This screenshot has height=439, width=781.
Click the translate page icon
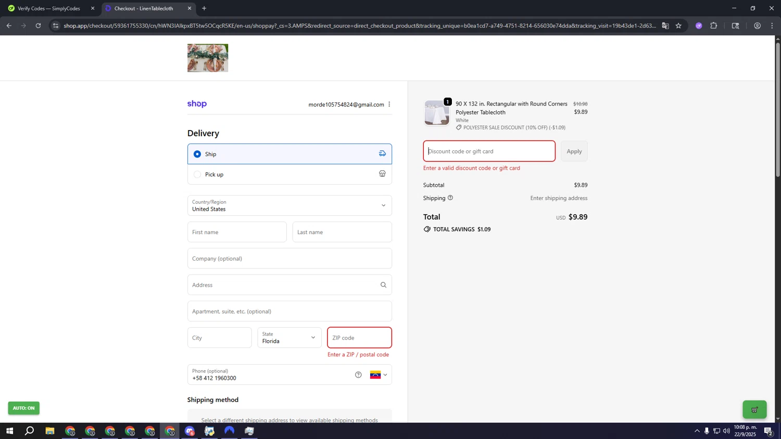(x=665, y=25)
